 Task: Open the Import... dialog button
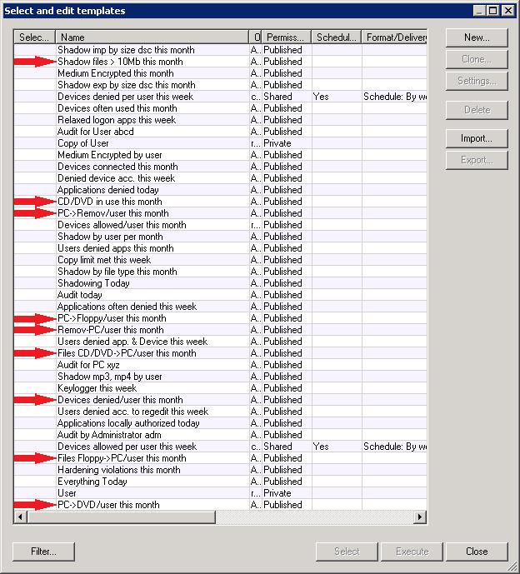pyautogui.click(x=477, y=138)
